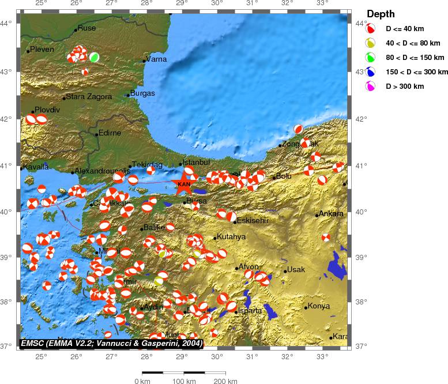Image resolution: width=448 pixels, height=384 pixels.
Task: Select the Konya city marker label
Action: tap(318, 306)
